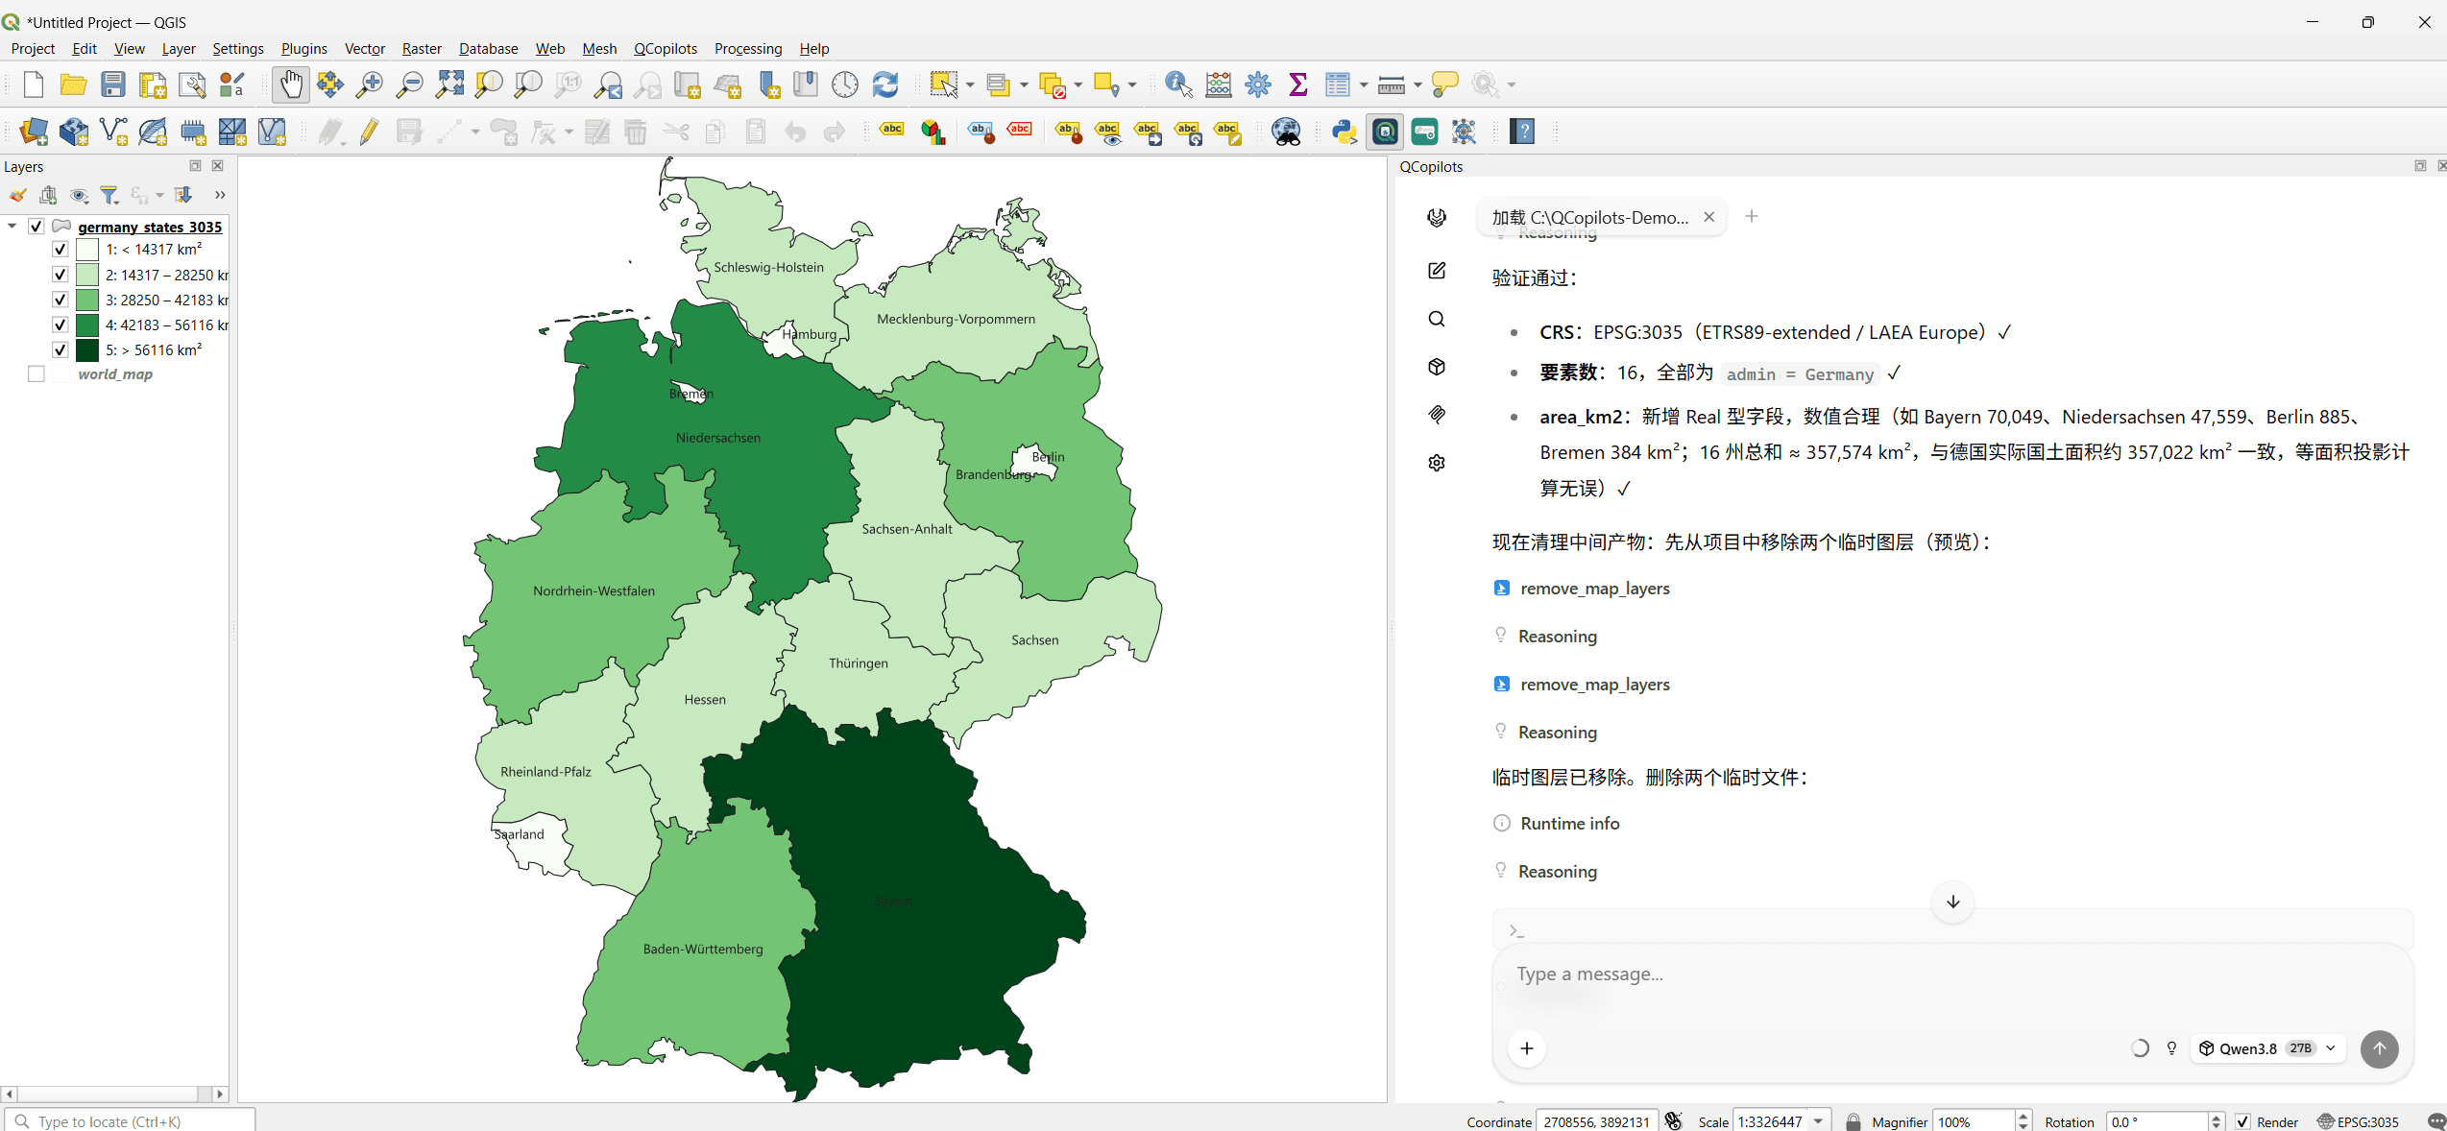Open the QCopilots menu
Viewport: 2447px width, 1131px height.
coord(665,48)
